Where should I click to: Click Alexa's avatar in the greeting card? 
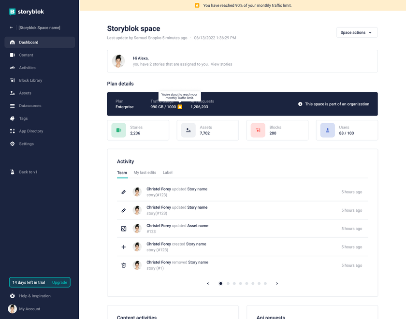click(x=118, y=61)
